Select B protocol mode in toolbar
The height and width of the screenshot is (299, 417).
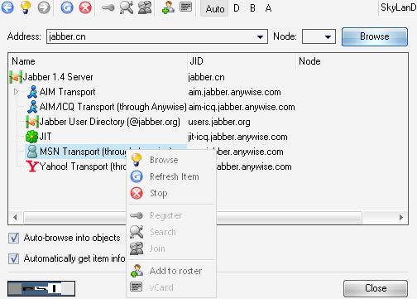click(252, 8)
